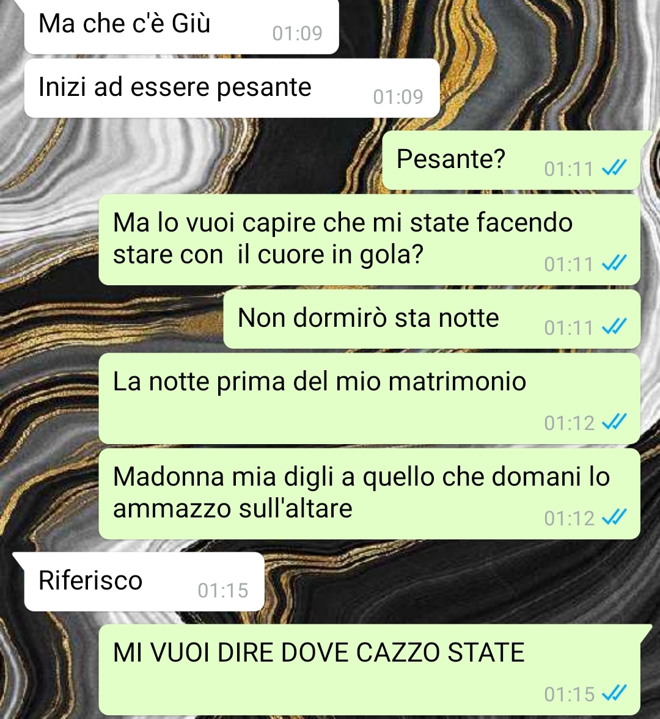The height and width of the screenshot is (719, 660).
Task: Tap the blue ticks on 'matrimonio' message
Action: pyautogui.click(x=614, y=422)
